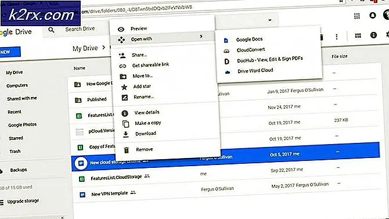The image size is (389, 219).
Task: Expand the Open with submenu arrow
Action: 201,37
